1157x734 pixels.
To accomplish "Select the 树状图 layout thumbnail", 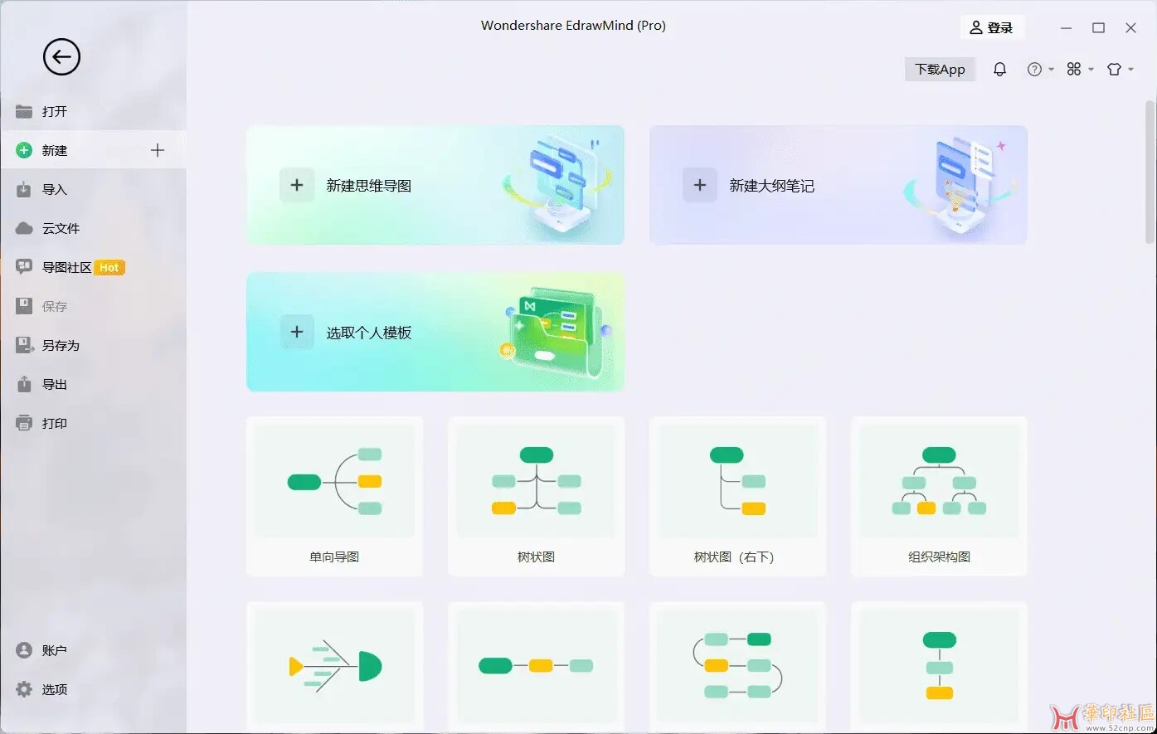I will (x=537, y=496).
